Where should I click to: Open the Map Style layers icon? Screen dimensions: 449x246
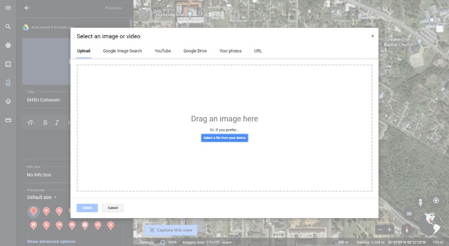(8, 102)
